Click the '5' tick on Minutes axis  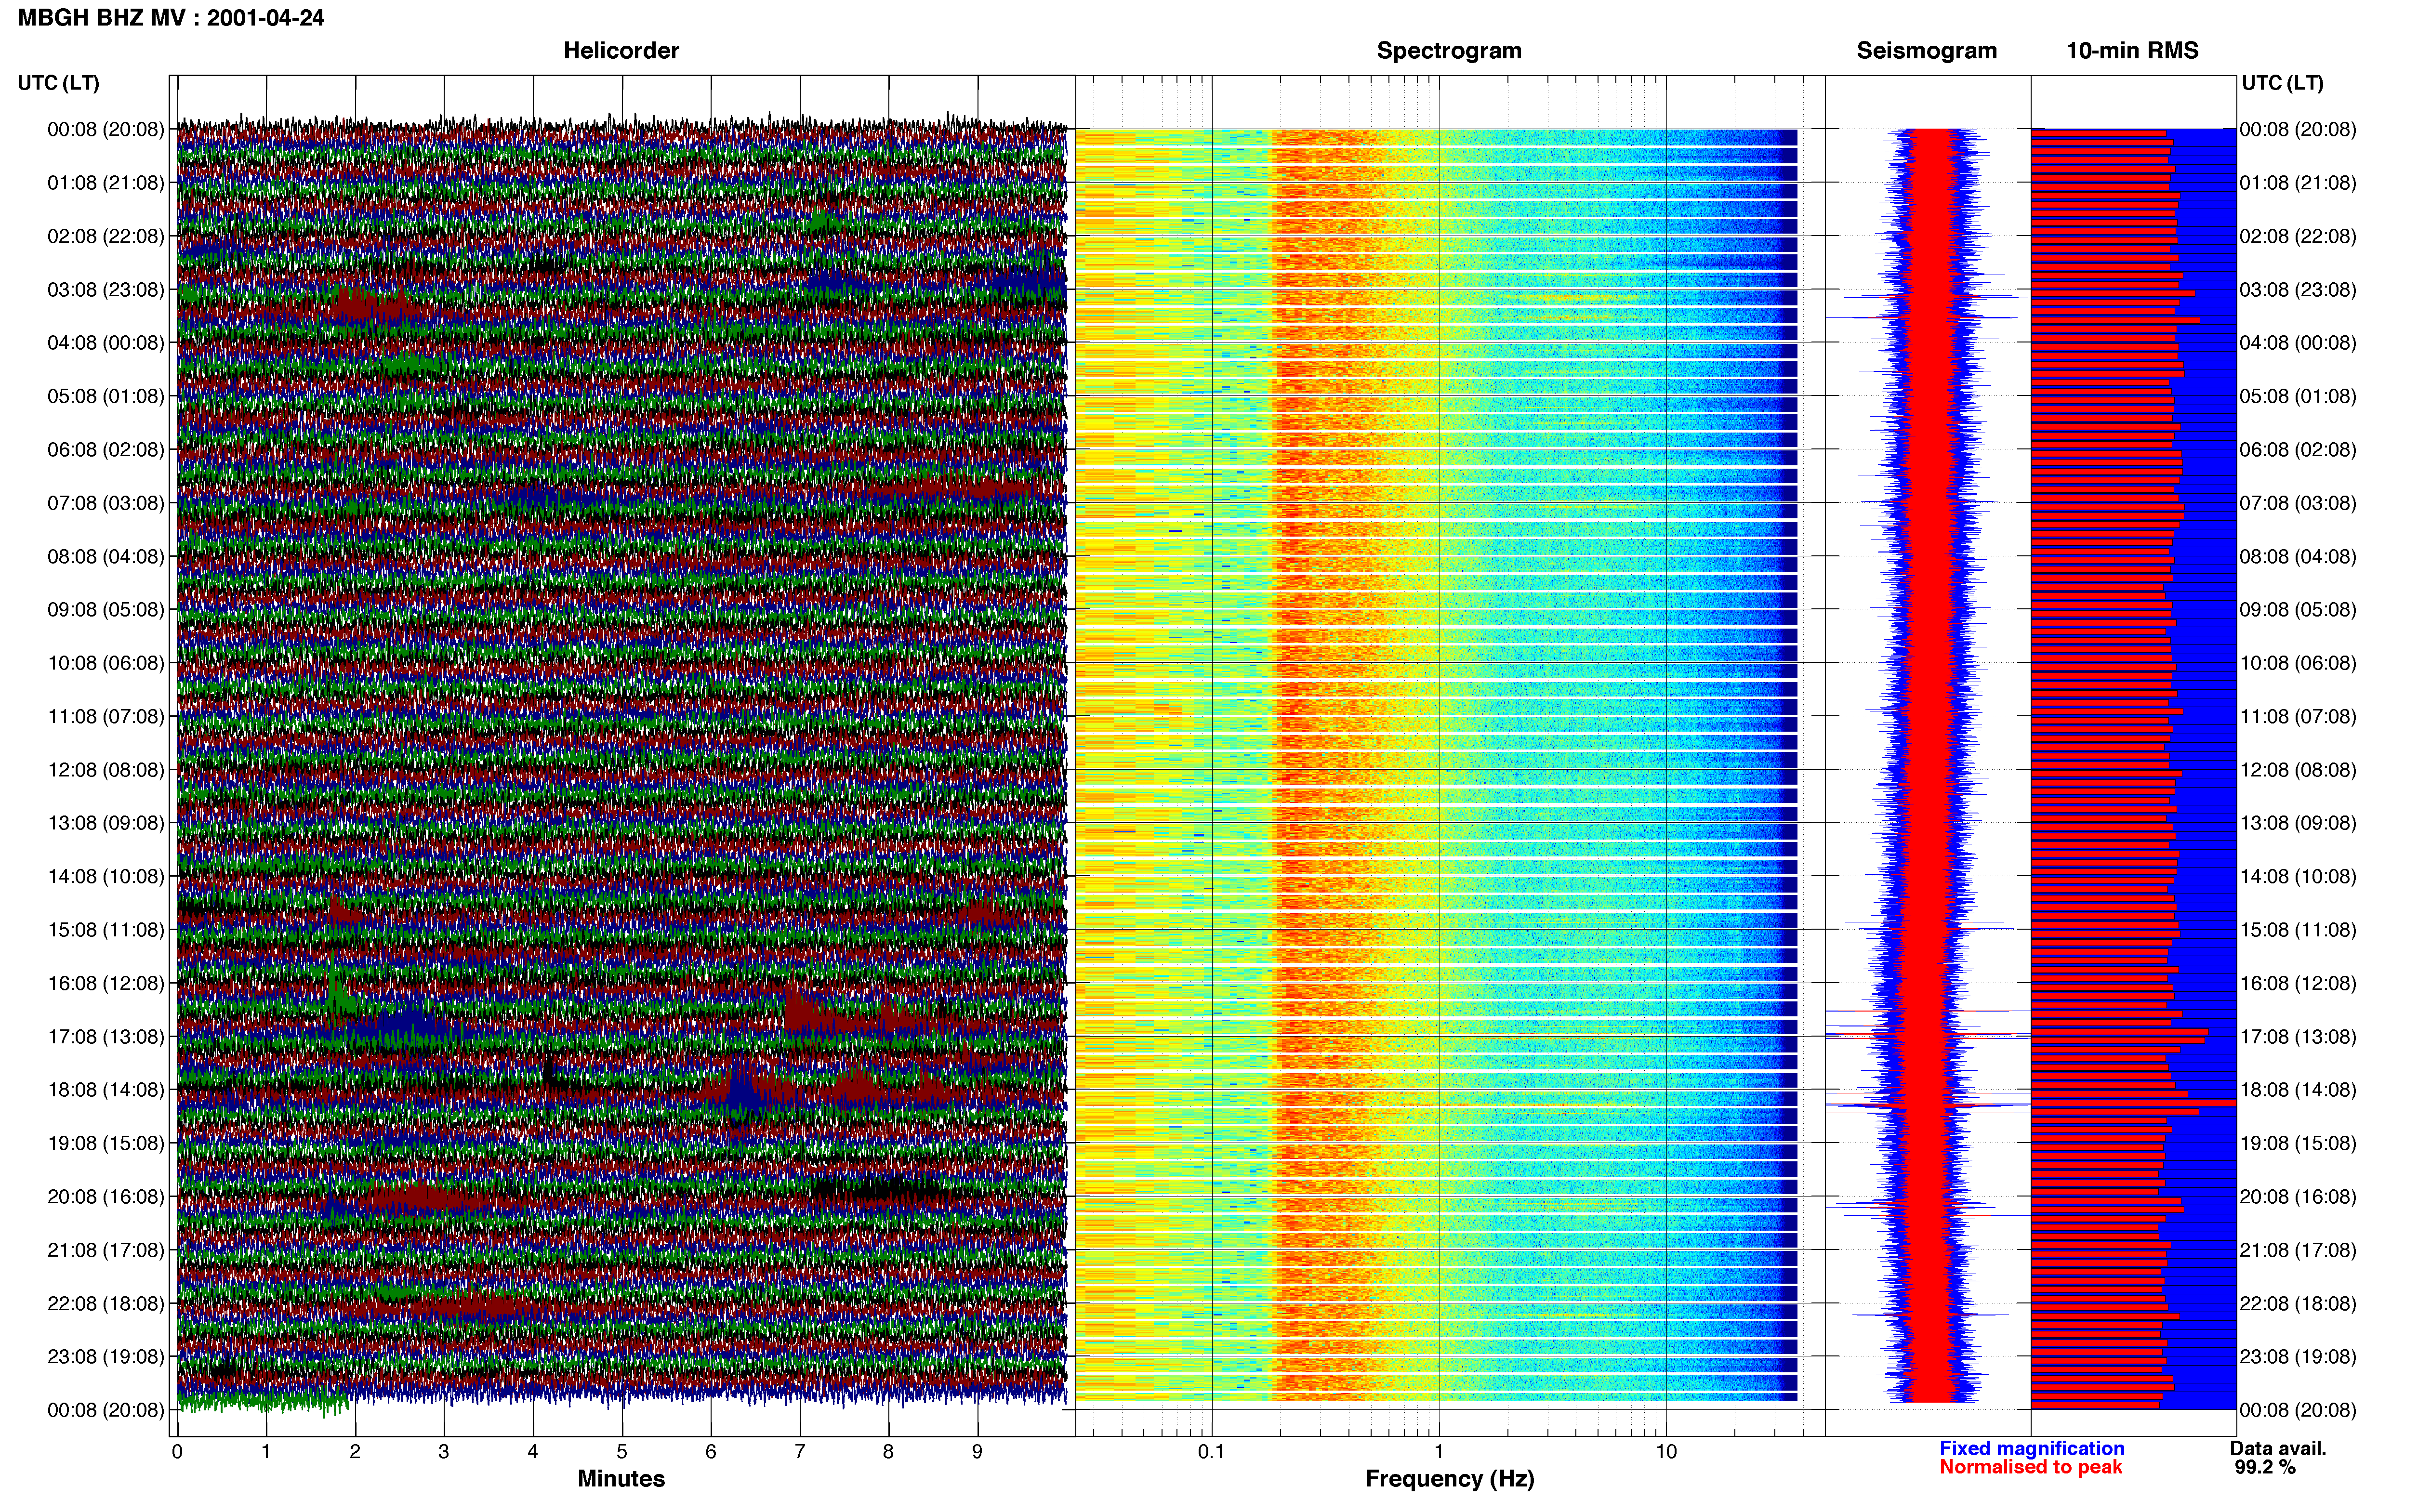[622, 1452]
